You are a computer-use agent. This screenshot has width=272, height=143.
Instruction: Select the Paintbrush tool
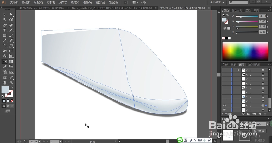tap(11, 35)
